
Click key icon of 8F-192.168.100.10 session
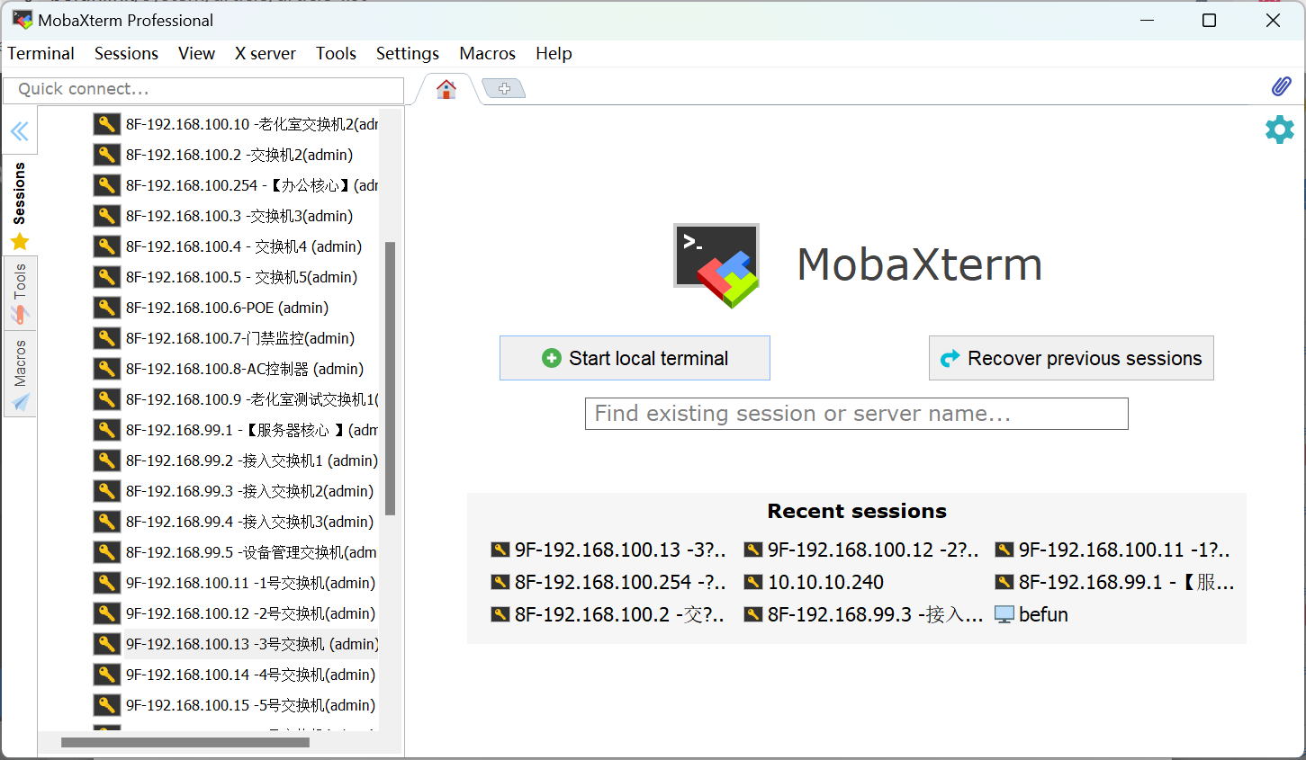(107, 124)
